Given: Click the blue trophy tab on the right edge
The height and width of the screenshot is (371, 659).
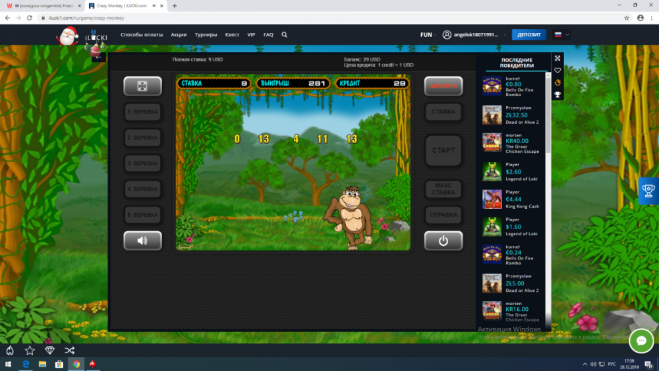Looking at the screenshot, I should click(648, 191).
